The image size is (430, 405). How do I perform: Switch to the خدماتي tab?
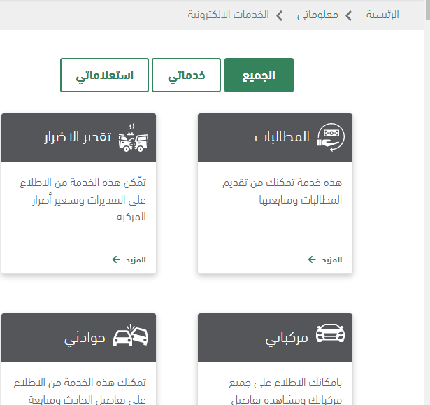click(187, 76)
